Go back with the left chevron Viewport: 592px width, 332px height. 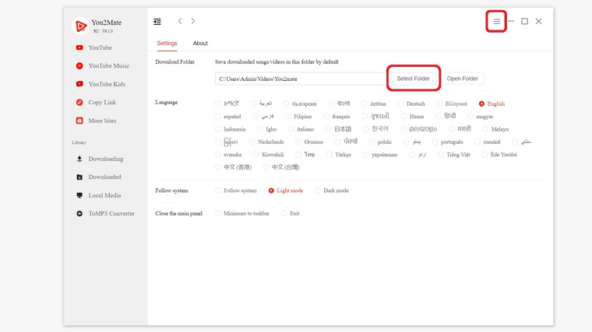coord(180,21)
